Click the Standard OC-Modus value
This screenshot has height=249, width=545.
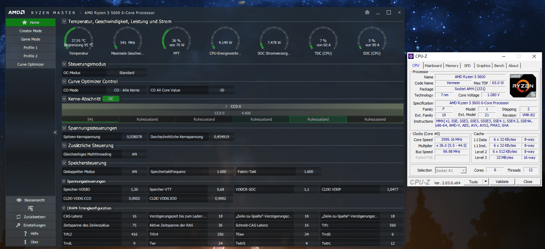pos(127,73)
